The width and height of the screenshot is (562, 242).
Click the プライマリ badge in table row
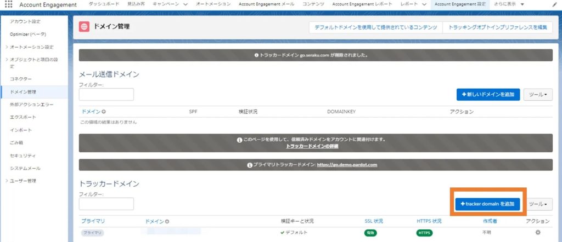point(92,233)
